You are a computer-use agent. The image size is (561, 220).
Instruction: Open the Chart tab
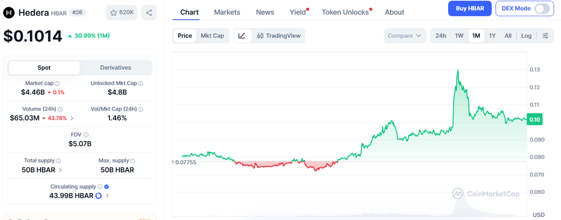point(190,12)
